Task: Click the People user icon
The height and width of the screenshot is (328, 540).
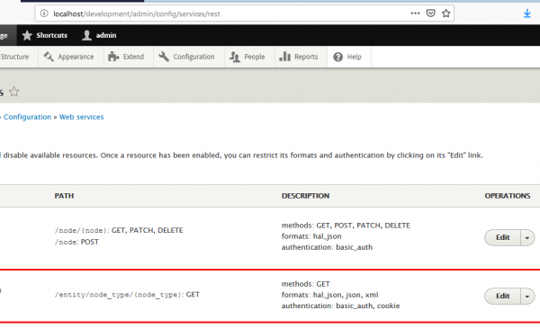Action: (235, 57)
